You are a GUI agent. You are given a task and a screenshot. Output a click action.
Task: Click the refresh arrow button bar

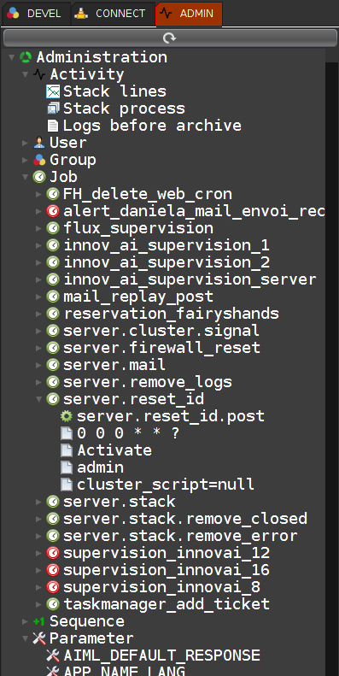[x=169, y=38]
